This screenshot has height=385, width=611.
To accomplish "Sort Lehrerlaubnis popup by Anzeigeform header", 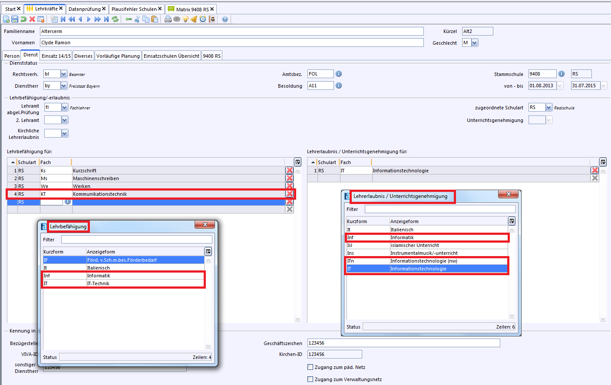I will (448, 221).
